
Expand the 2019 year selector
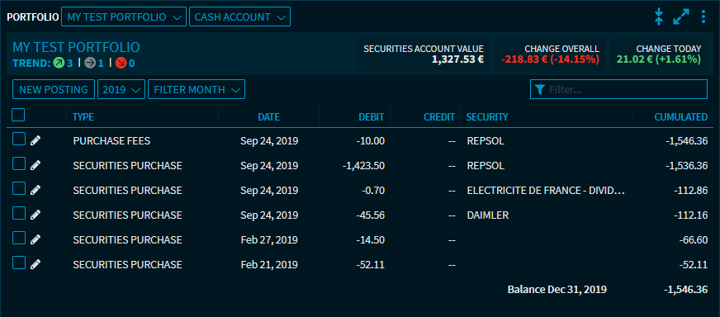point(121,90)
